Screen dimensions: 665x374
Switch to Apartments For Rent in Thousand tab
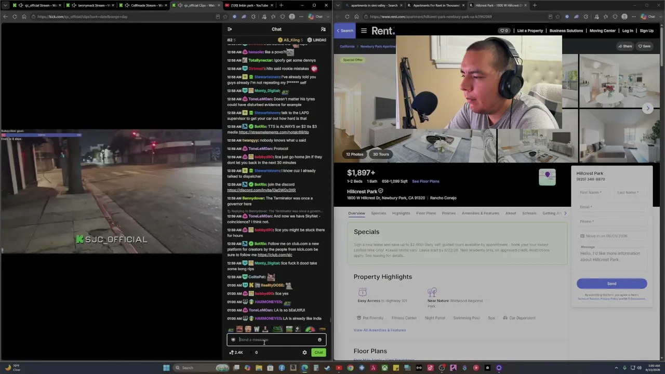click(434, 5)
